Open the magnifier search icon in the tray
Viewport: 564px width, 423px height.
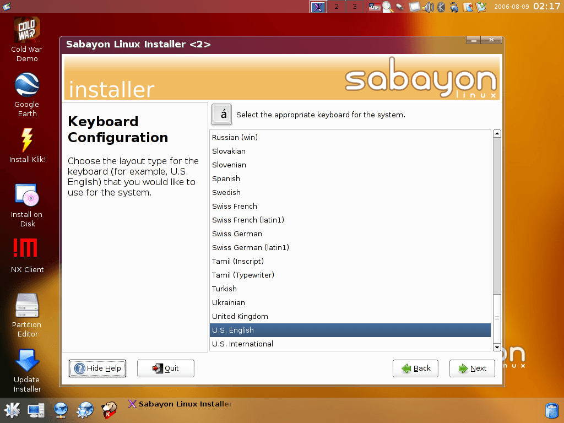tap(388, 7)
